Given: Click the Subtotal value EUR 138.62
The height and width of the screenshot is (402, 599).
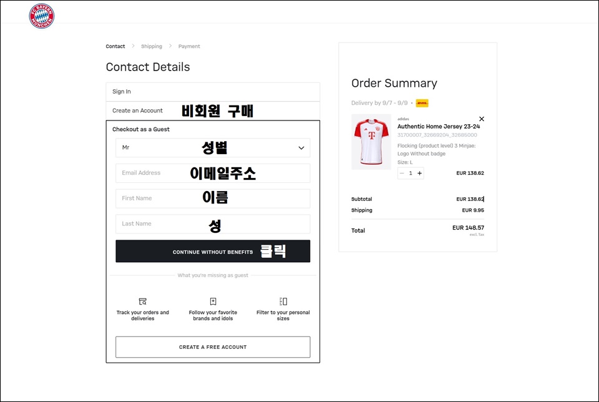Looking at the screenshot, I should click(x=470, y=199).
